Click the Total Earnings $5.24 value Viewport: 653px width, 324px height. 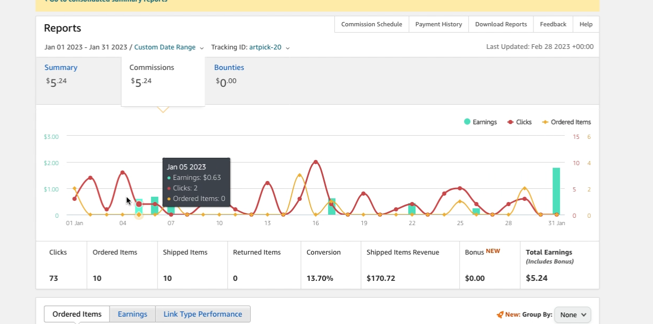click(x=537, y=278)
